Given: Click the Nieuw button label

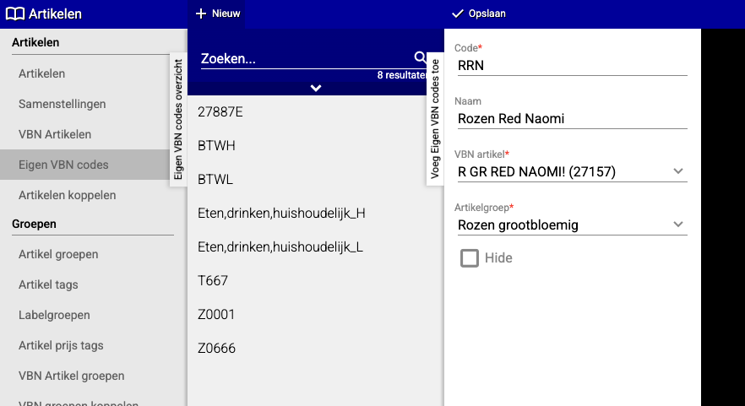Looking at the screenshot, I should (226, 14).
